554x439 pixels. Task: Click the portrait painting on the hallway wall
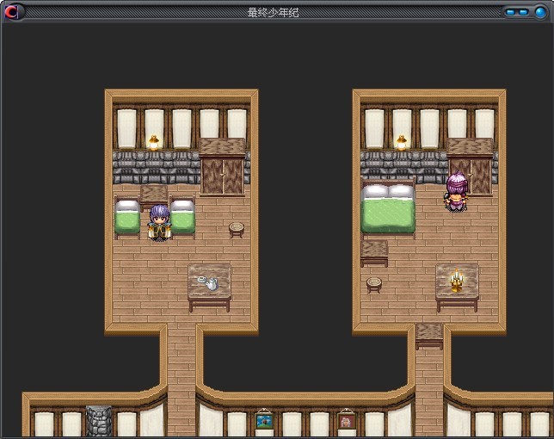(x=347, y=421)
